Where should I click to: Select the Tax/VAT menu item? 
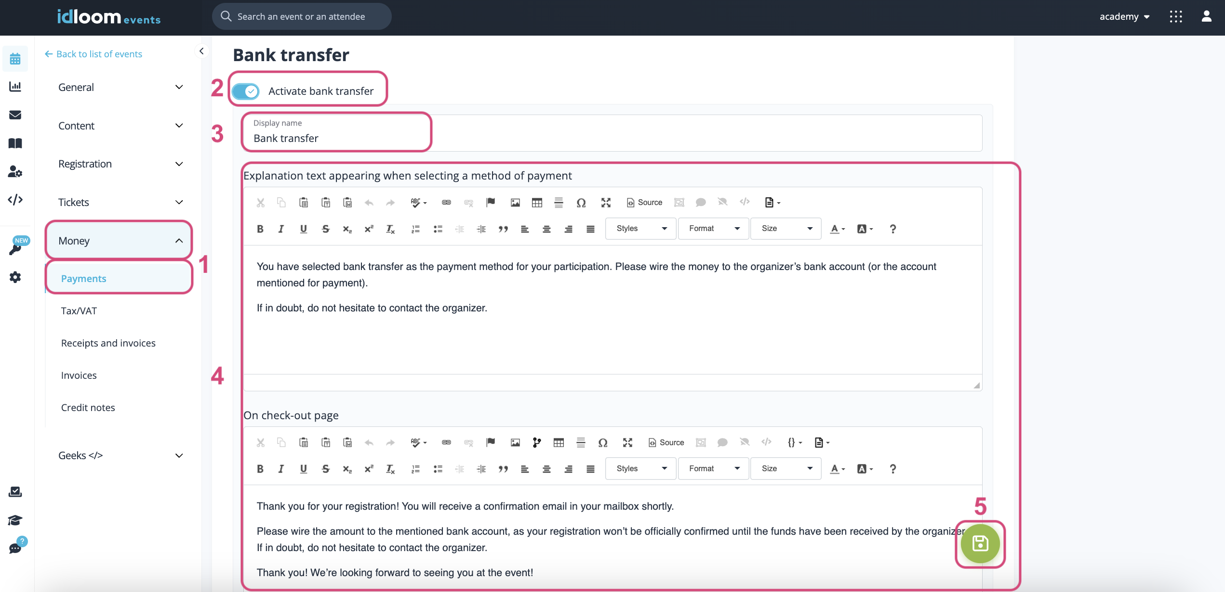coord(79,310)
